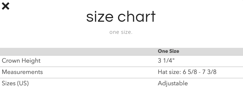Click the word 'chart' in the title
243x105 pixels.
(136, 16)
